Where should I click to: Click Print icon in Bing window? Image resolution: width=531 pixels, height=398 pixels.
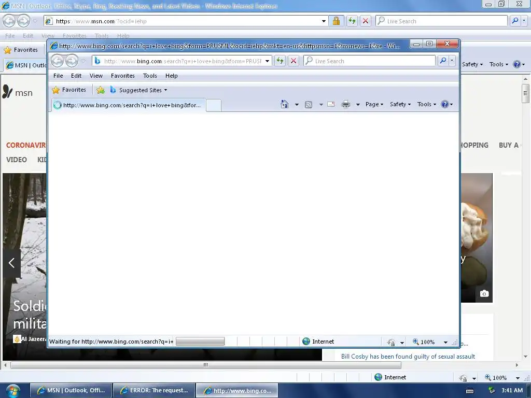(346, 104)
